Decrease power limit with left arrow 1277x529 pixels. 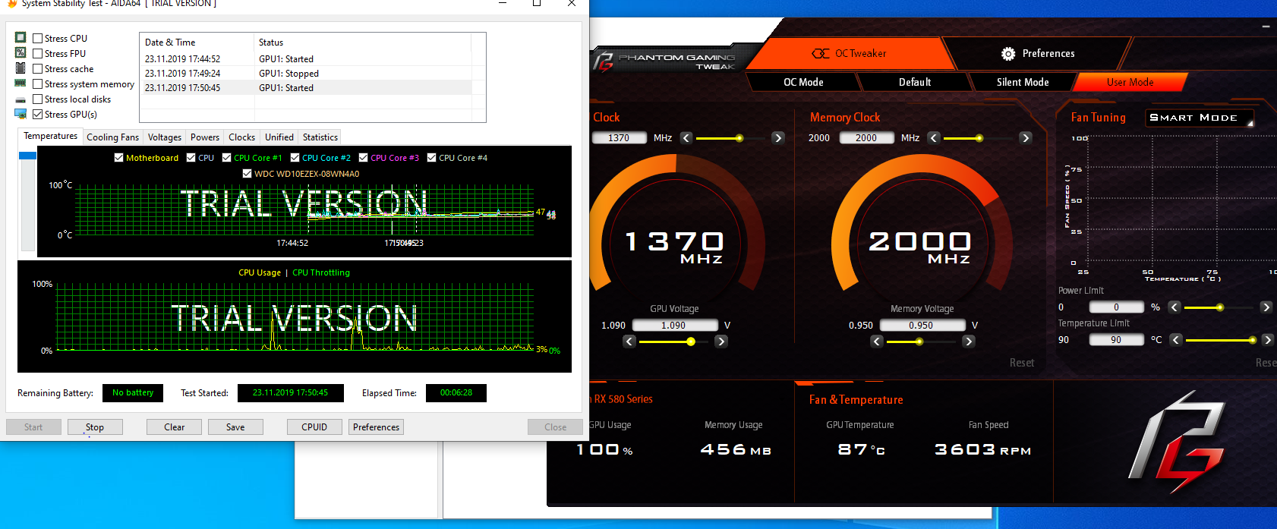[1175, 307]
